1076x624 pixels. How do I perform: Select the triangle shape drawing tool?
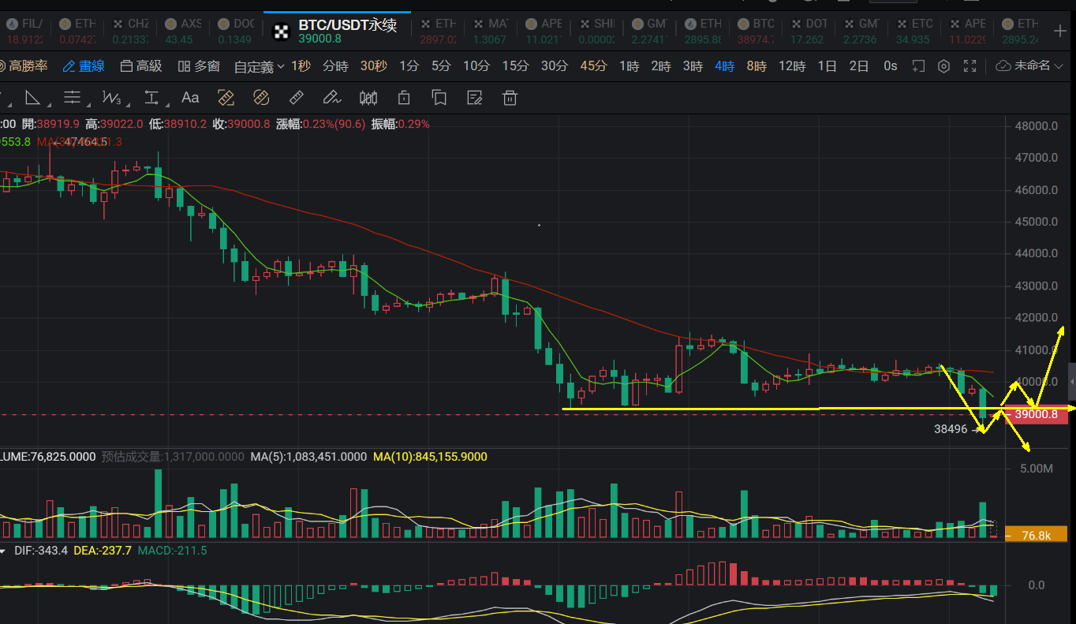click(32, 98)
